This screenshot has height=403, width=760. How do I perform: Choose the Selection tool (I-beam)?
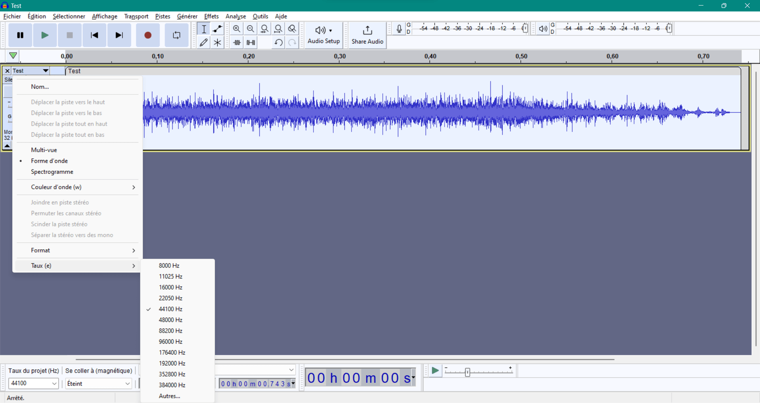tap(204, 29)
